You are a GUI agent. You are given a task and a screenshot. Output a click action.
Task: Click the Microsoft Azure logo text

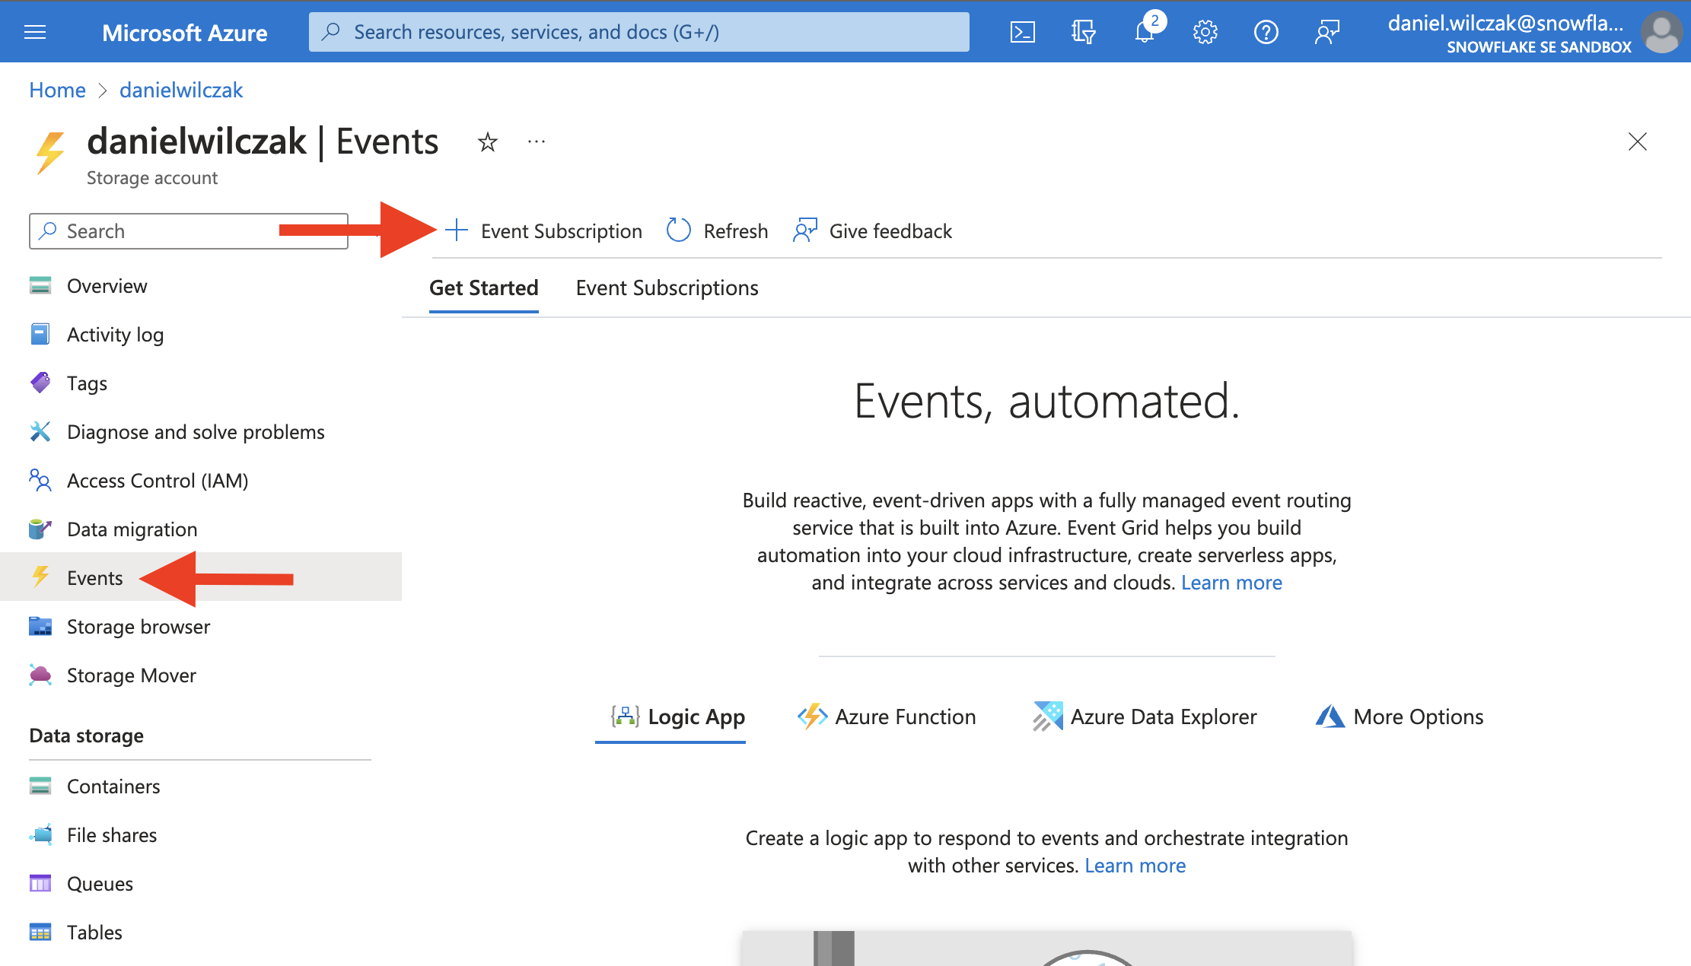click(185, 33)
